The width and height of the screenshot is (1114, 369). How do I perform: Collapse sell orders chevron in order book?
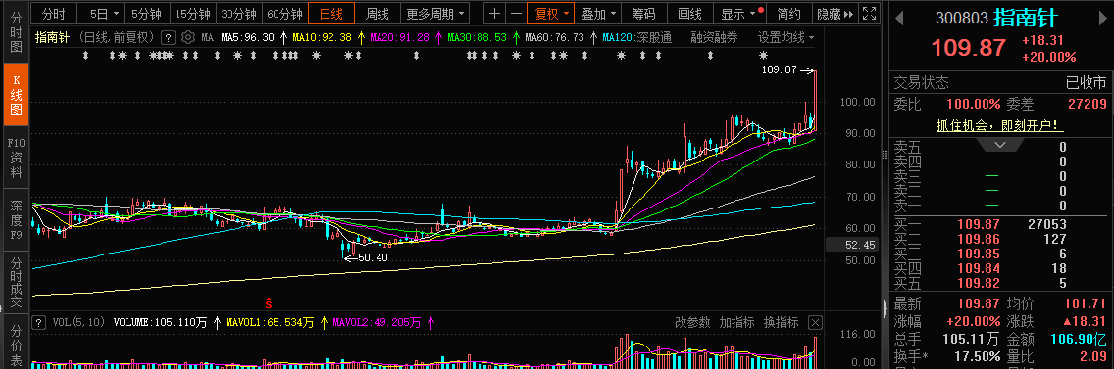coord(999,145)
